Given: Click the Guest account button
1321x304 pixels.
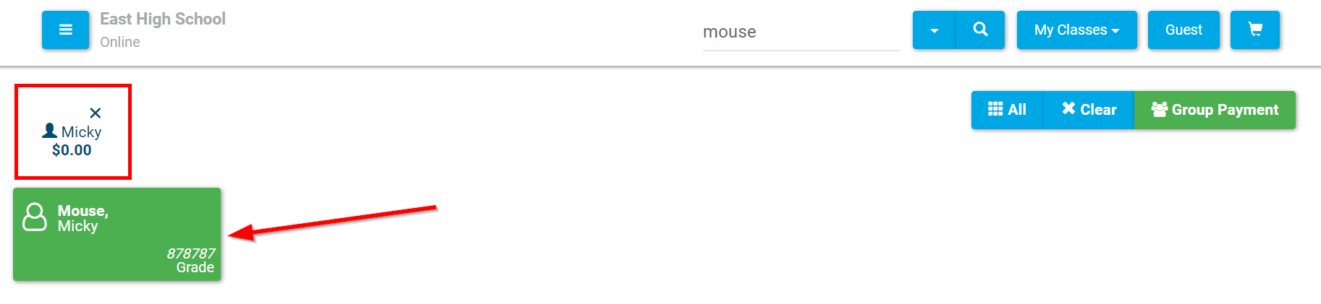Looking at the screenshot, I should 1183,30.
